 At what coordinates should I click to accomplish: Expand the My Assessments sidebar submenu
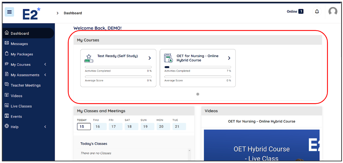pyautogui.click(x=45, y=75)
